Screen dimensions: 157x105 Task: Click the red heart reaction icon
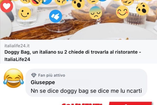click(x=7, y=6)
